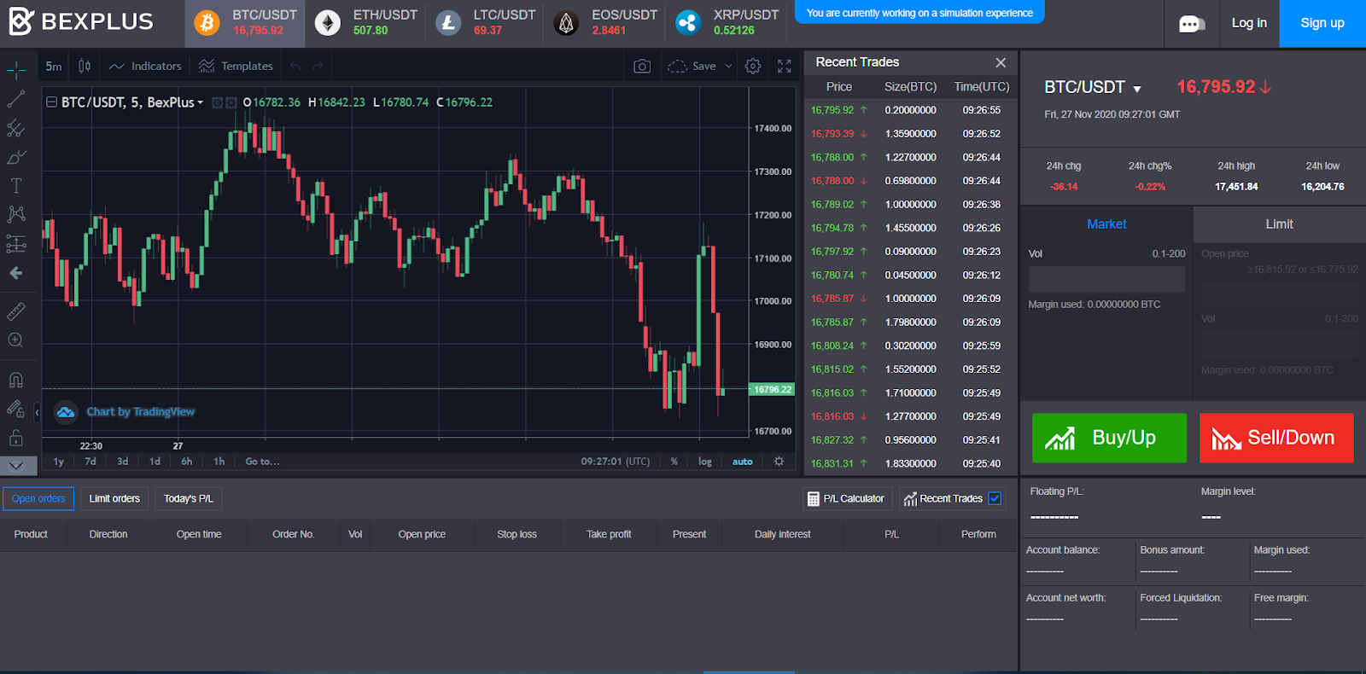
Task: Select the 1d time range
Action: pyautogui.click(x=155, y=462)
